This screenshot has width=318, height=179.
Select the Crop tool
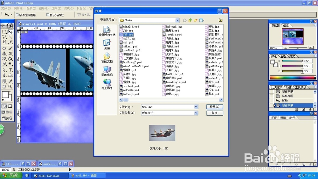coord(4,42)
